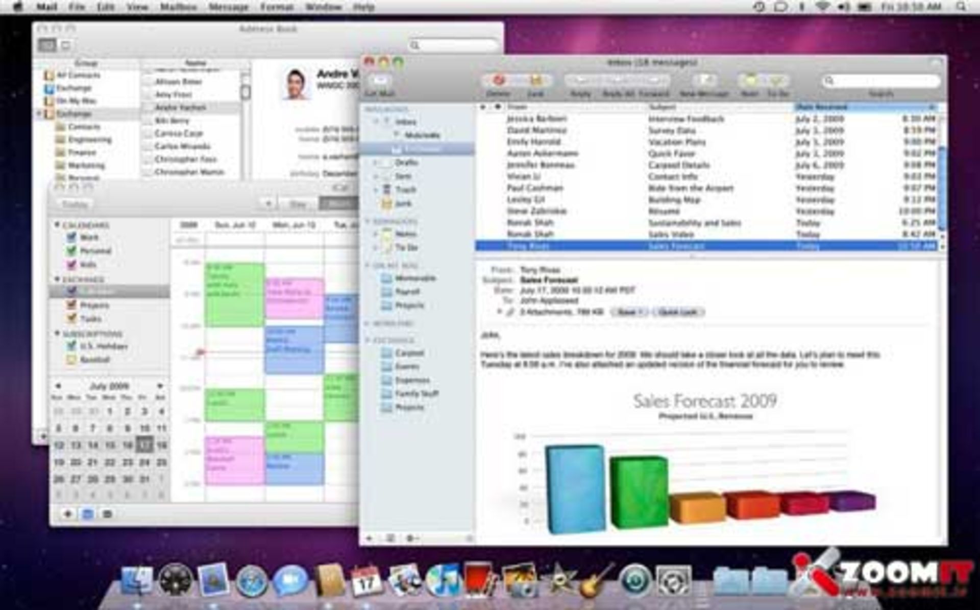The width and height of the screenshot is (980, 610).
Task: Click the Today button in iCal
Action: pos(75,204)
